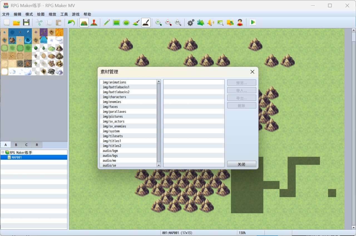
Task: Click 关闭 to close the dialog
Action: click(x=242, y=164)
